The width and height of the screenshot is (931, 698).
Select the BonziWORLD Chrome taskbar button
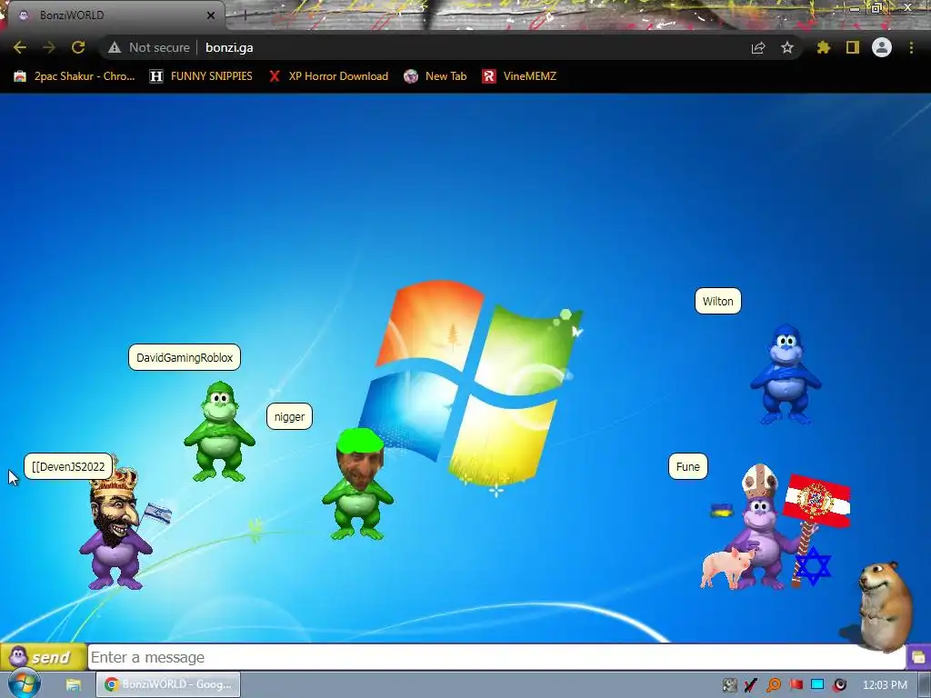click(x=168, y=684)
